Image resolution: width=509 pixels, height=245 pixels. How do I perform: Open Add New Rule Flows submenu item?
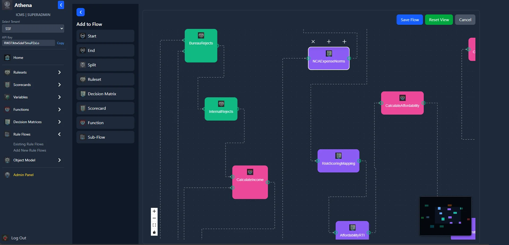tap(30, 150)
